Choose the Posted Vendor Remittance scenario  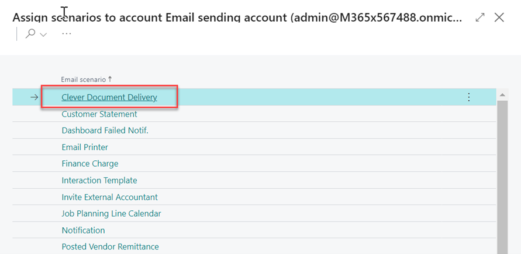coord(111,246)
